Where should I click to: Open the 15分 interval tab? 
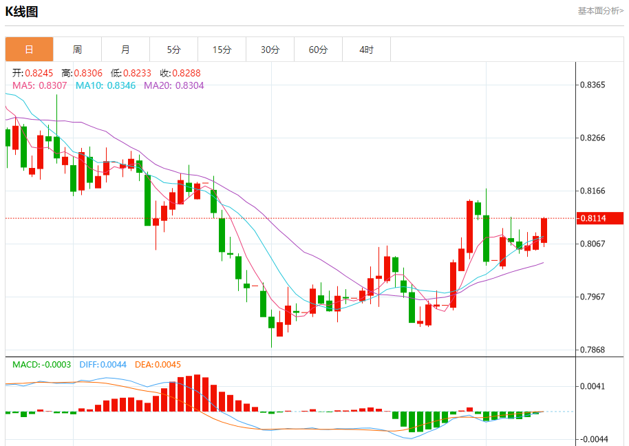click(x=222, y=50)
